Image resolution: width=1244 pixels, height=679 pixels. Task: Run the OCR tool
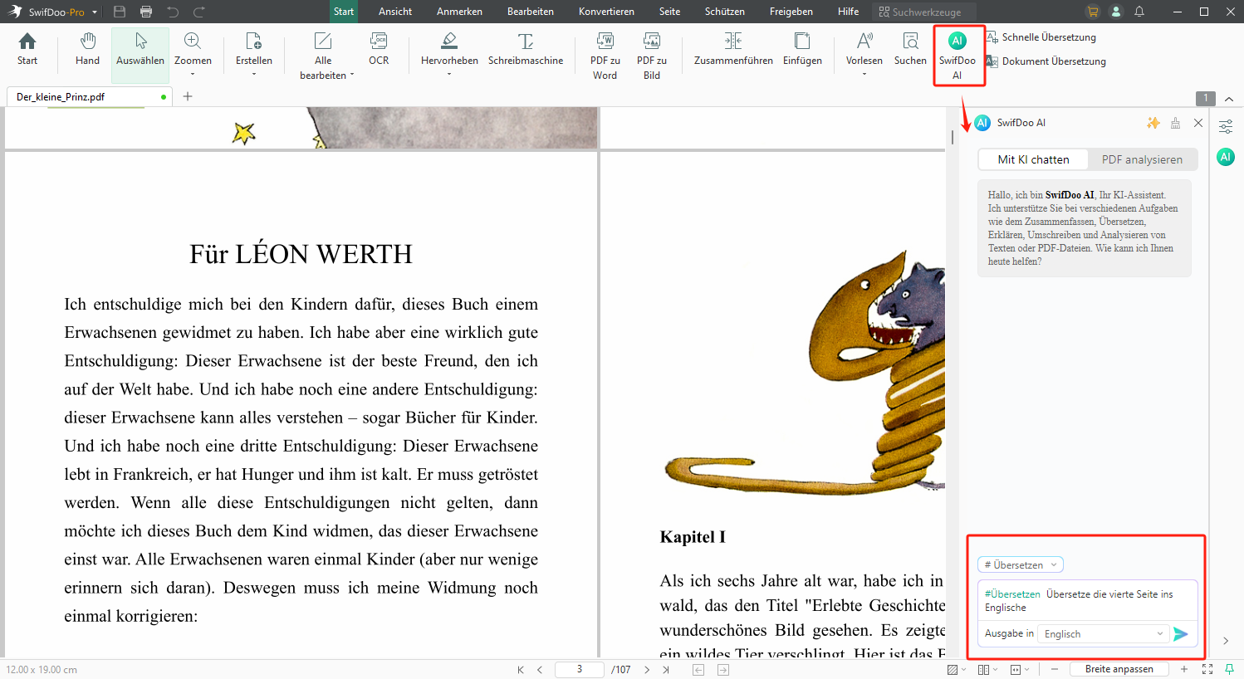tap(379, 49)
